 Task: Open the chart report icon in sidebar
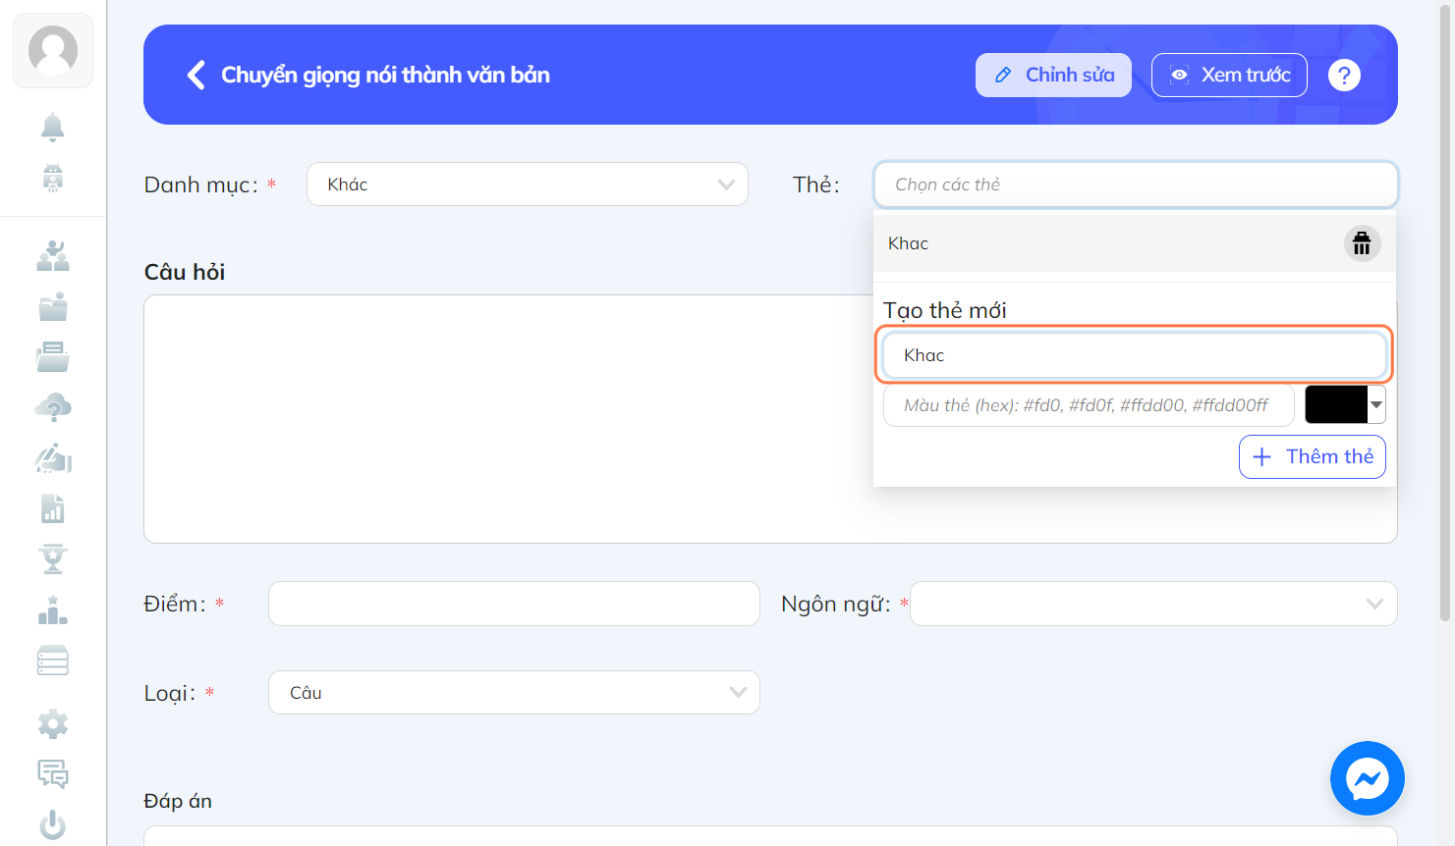click(x=53, y=508)
